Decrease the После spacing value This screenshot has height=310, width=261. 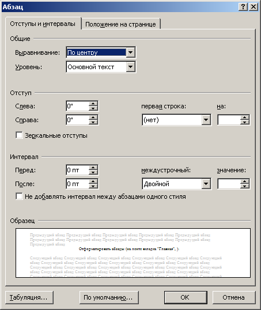(93, 186)
